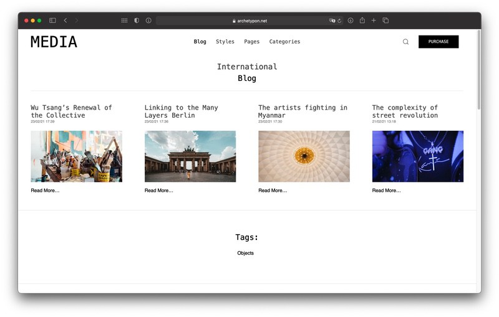Reload the page with refresh icon
499x317 pixels.
point(339,21)
